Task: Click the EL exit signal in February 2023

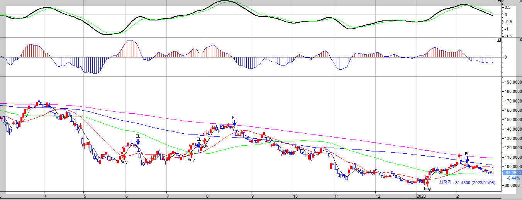Action: (467, 154)
